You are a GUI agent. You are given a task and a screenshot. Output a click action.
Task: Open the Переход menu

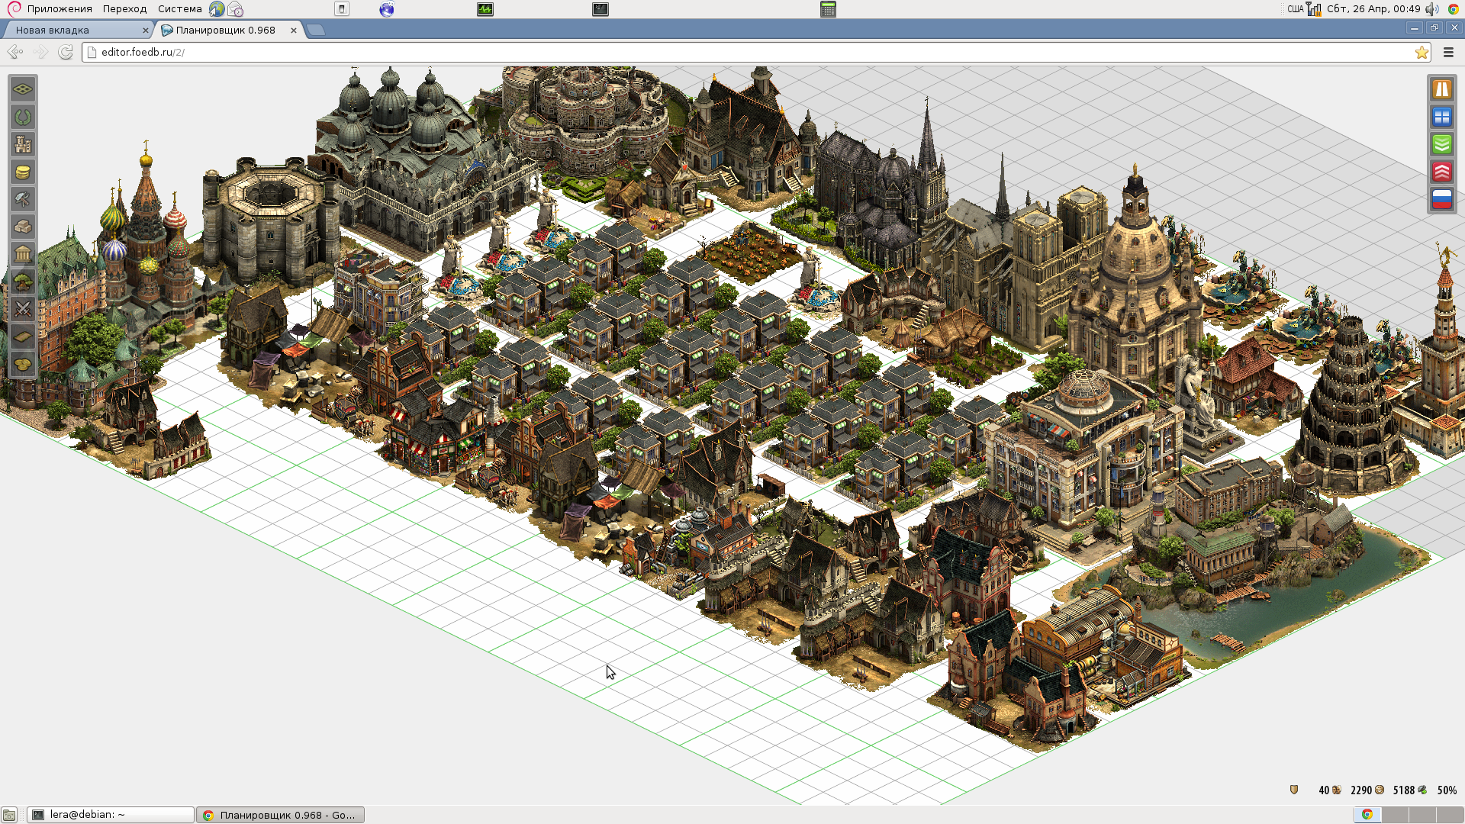[x=124, y=9]
